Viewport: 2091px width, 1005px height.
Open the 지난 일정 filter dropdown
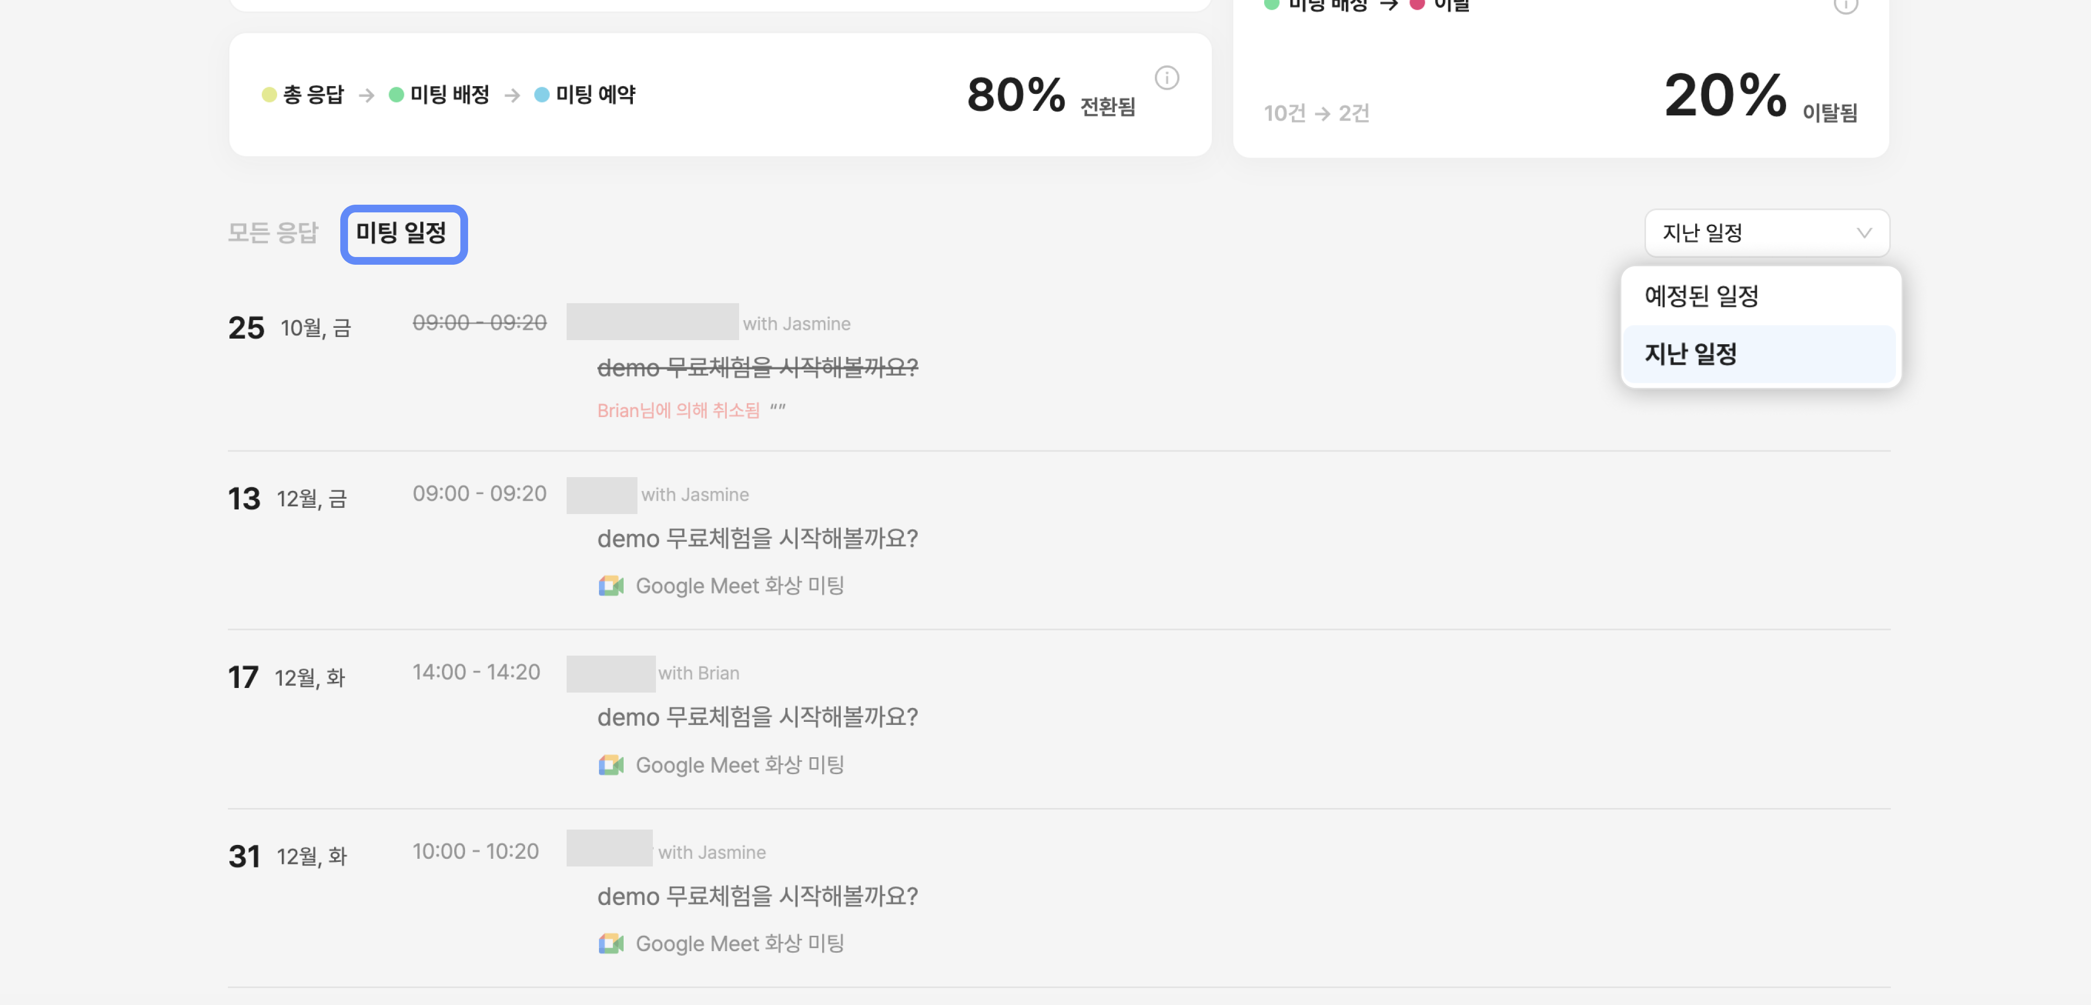pos(1766,233)
